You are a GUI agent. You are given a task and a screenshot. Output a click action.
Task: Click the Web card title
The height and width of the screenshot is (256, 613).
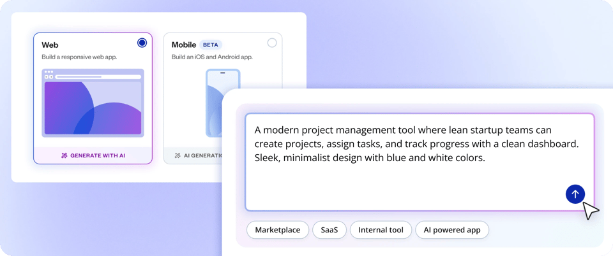click(x=50, y=45)
